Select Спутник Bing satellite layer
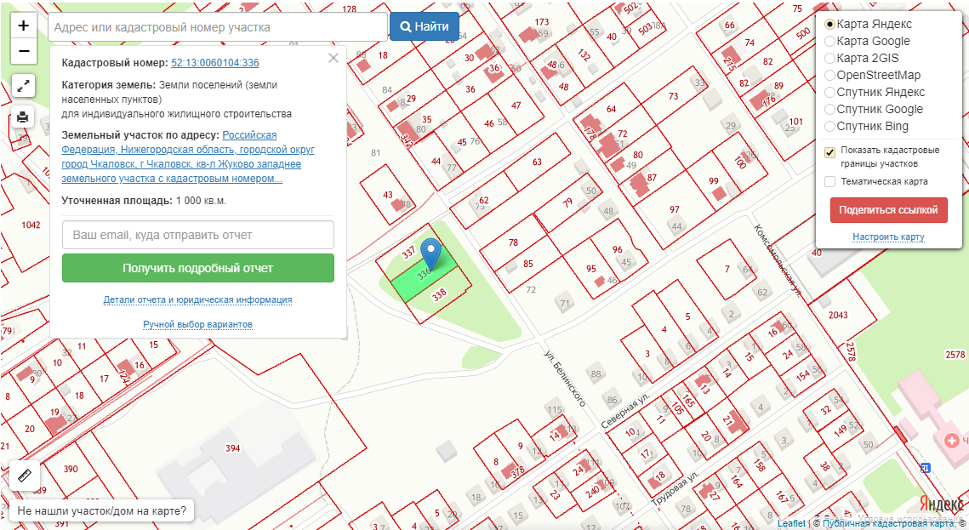The width and height of the screenshot is (969, 530). coord(830,126)
